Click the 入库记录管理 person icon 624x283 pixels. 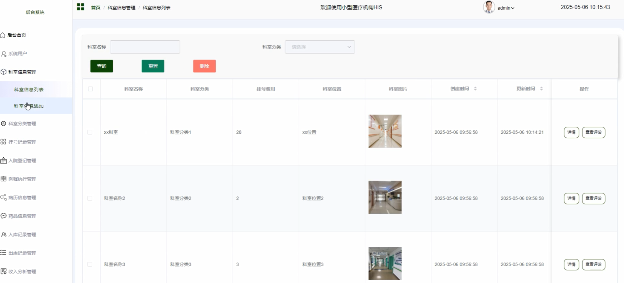pyautogui.click(x=4, y=234)
